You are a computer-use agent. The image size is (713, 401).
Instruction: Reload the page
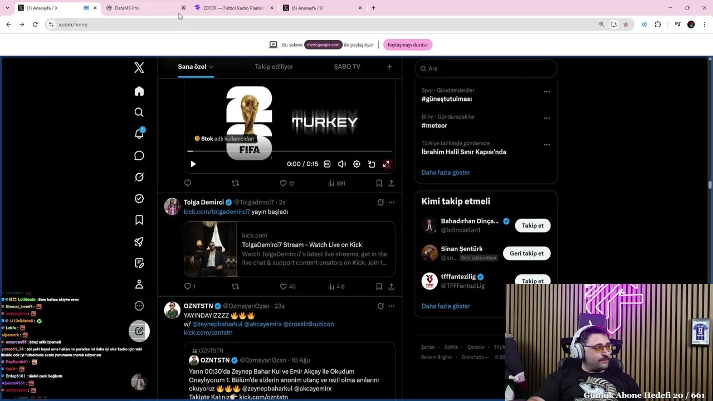tap(35, 25)
